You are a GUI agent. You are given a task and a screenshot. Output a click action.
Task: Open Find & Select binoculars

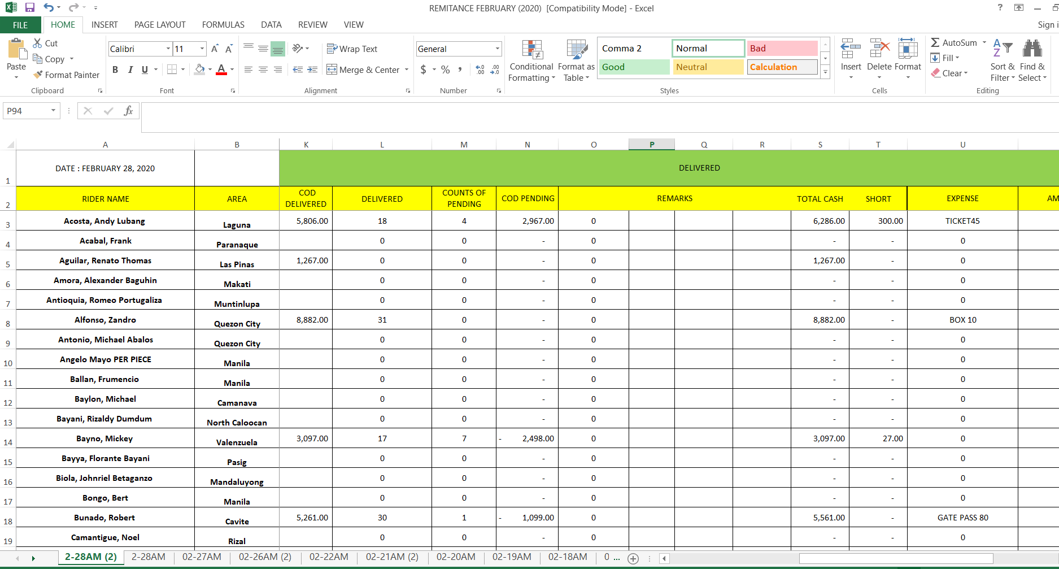1032,61
